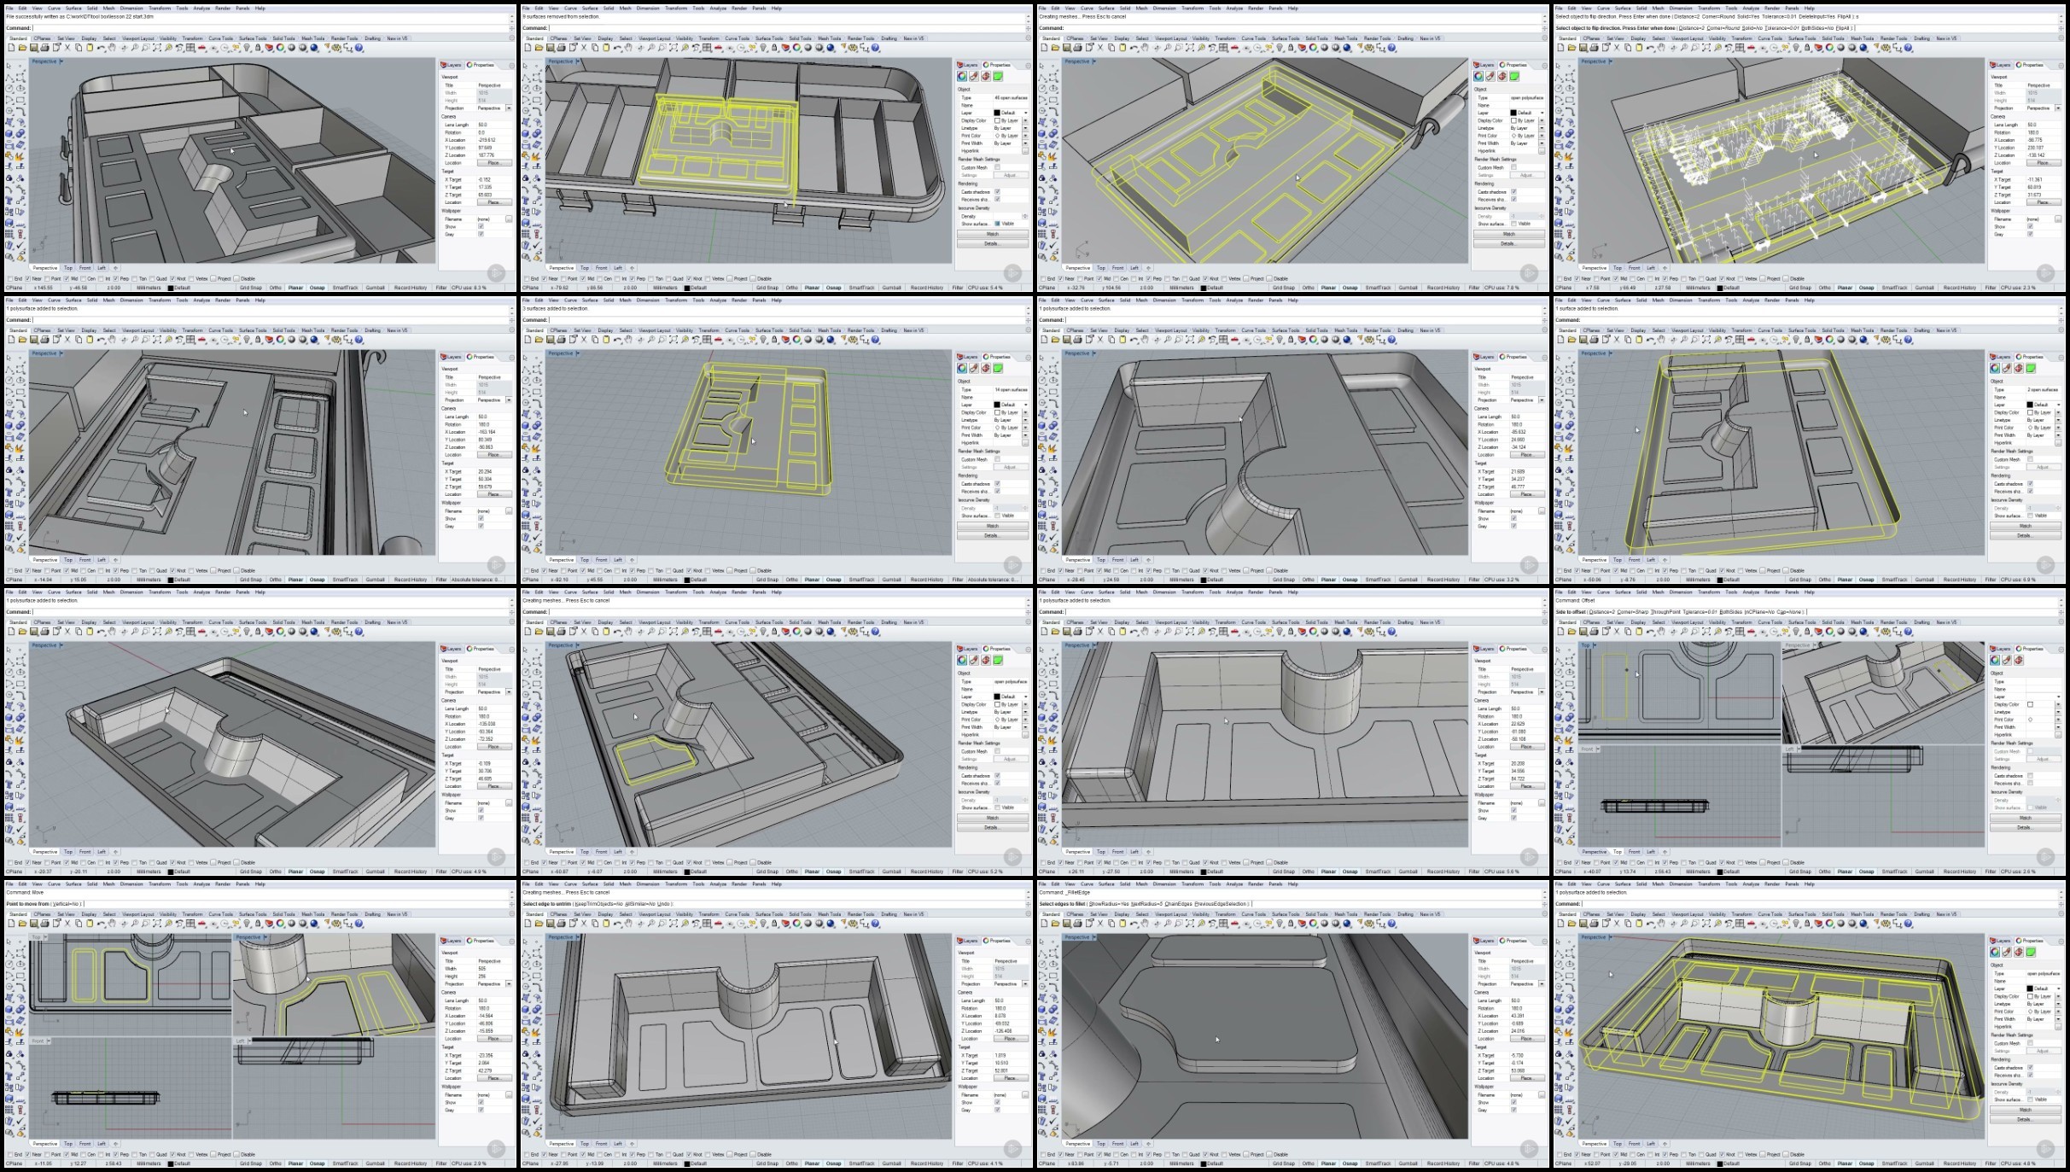The image size is (2070, 1172).
Task: Click Undo arrow icon in 'File successfully written' frame
Action: pyautogui.click(x=100, y=48)
